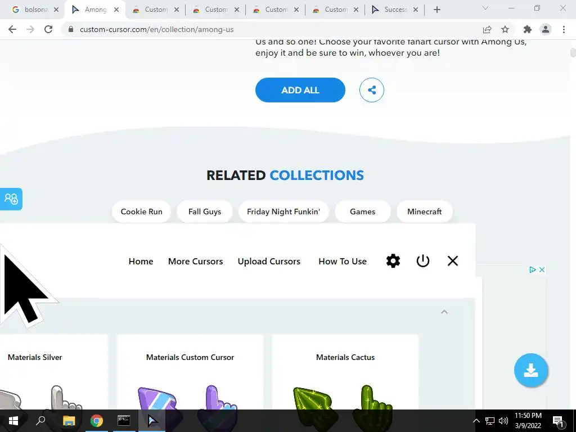The image size is (576, 432).
Task: Click the blue download floating button
Action: 531,370
